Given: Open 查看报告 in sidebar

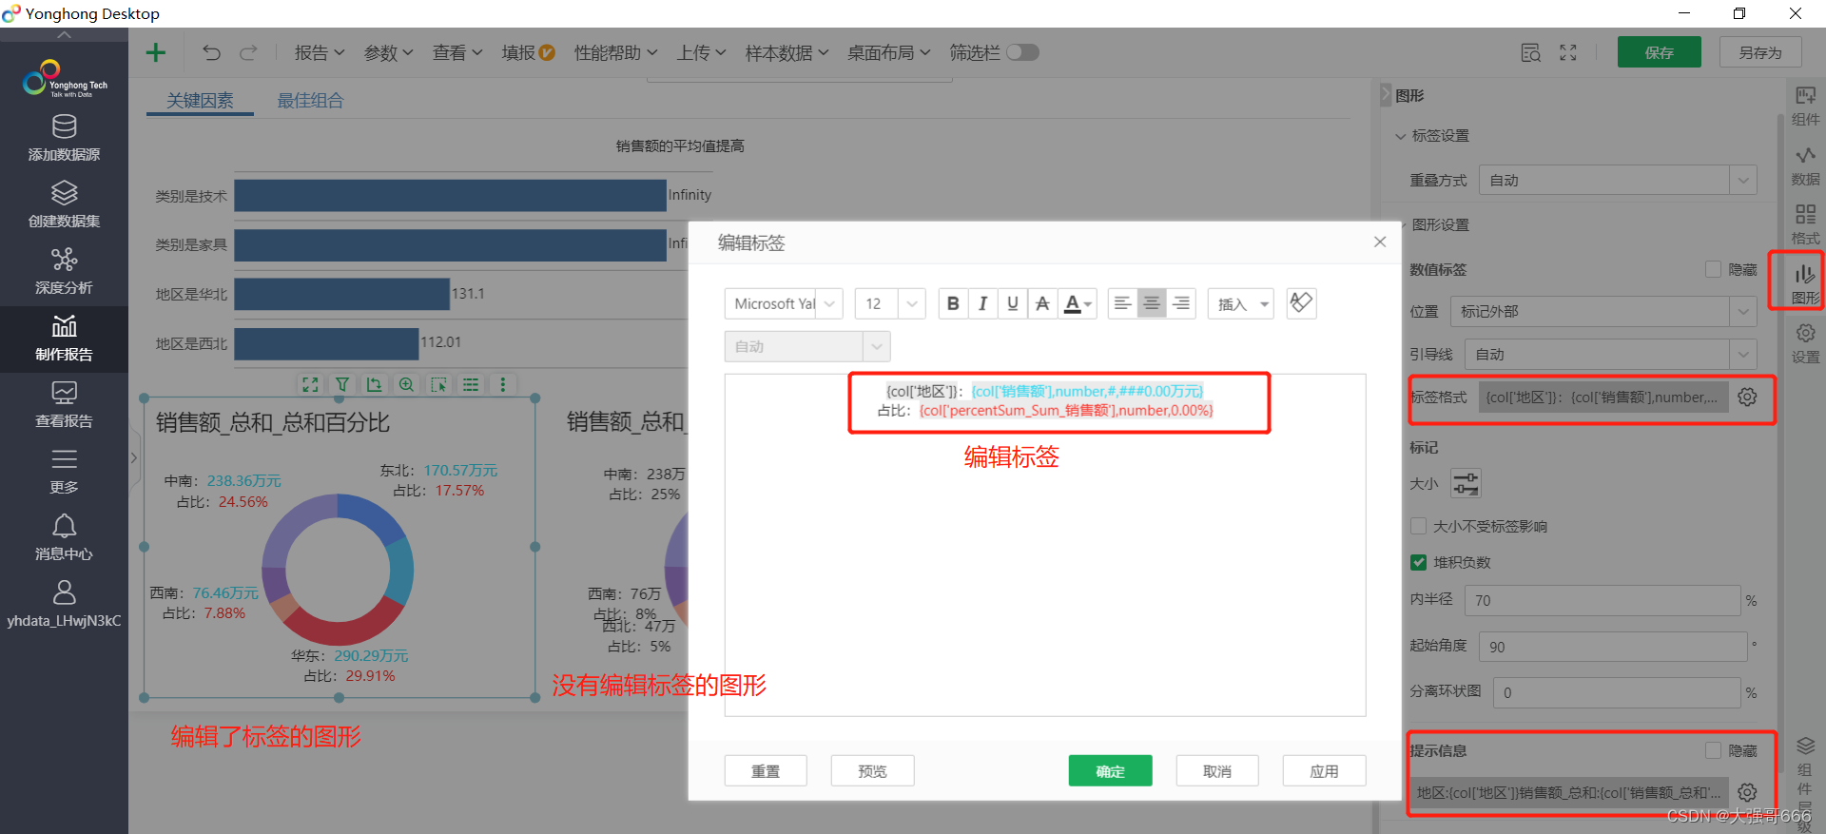Looking at the screenshot, I should [x=64, y=404].
